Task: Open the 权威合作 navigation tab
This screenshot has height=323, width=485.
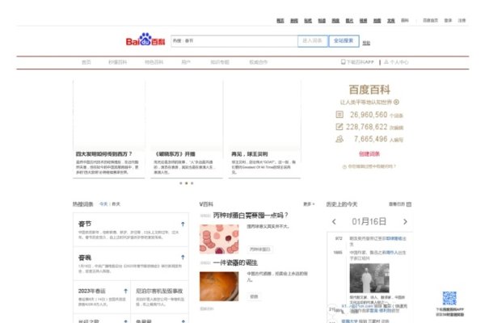Action: point(259,62)
